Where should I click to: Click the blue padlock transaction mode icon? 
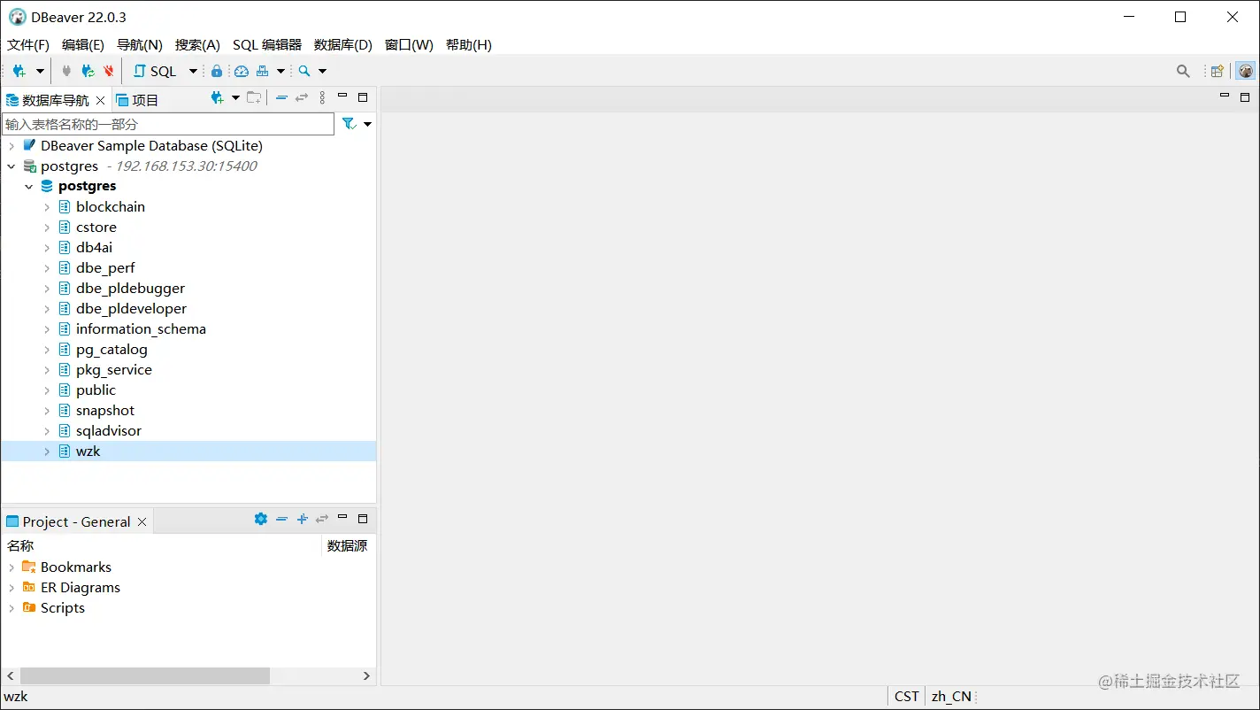pyautogui.click(x=217, y=71)
